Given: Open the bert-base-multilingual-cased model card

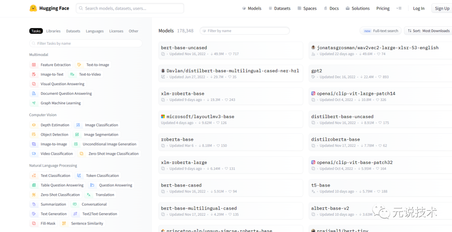Looking at the screenshot, I should point(231,211).
